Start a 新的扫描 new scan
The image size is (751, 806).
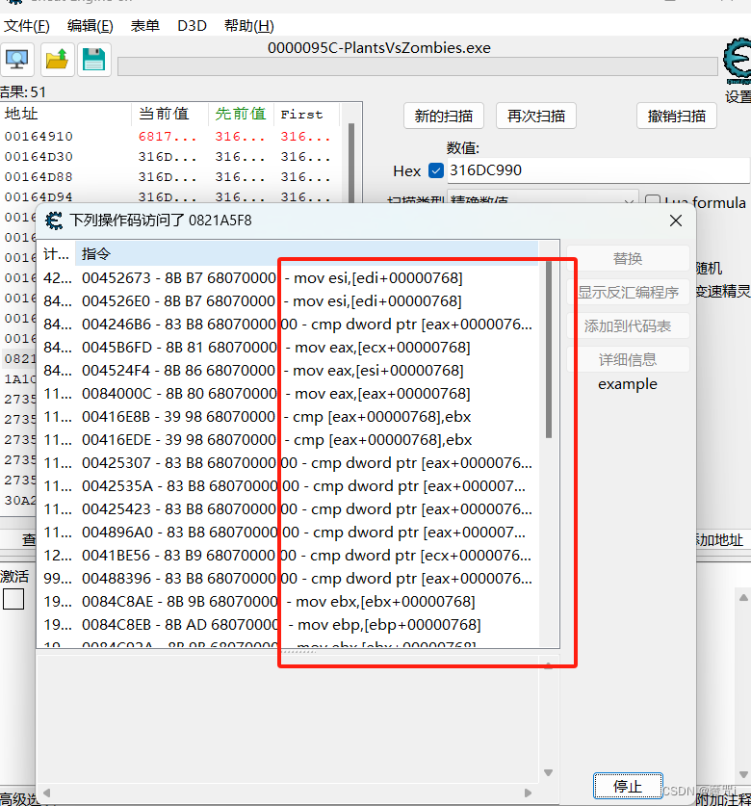pos(444,117)
